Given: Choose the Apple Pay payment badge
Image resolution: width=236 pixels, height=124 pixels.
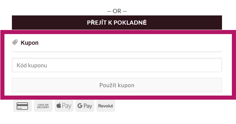Looking at the screenshot, I should 64,106.
